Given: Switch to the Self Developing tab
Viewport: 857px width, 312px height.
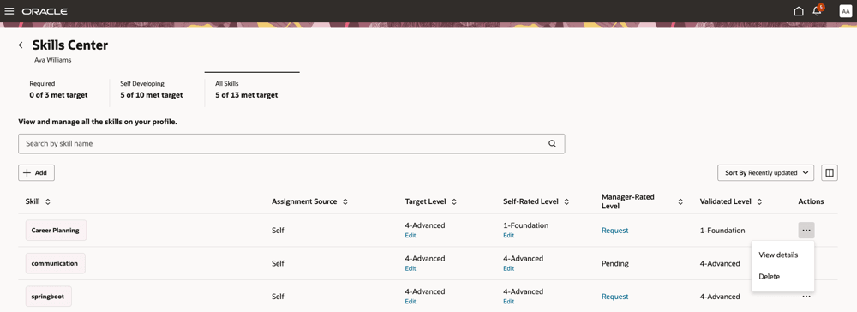Looking at the screenshot, I should (x=152, y=90).
